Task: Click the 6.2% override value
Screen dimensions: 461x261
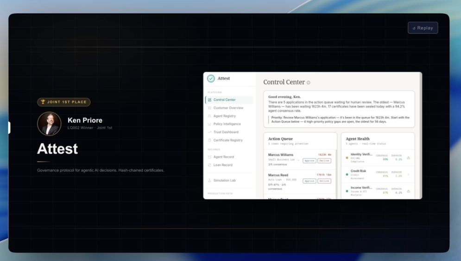Action: click(x=398, y=193)
